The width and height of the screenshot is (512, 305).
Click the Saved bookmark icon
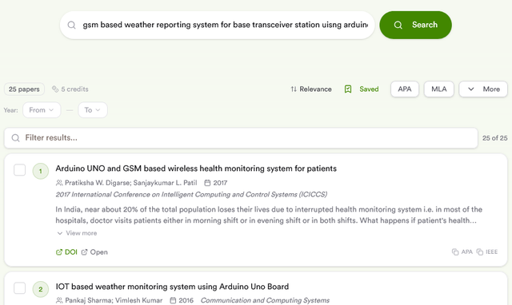pyautogui.click(x=348, y=89)
